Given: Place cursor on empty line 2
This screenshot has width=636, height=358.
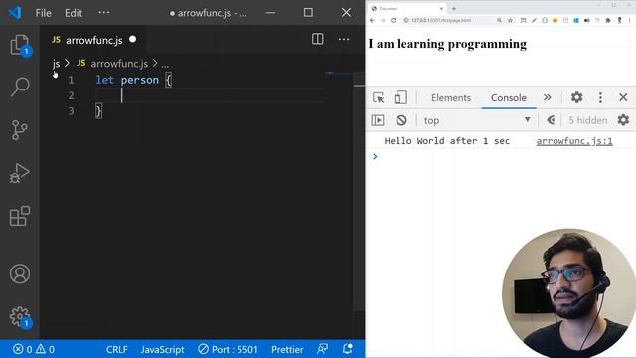Looking at the screenshot, I should (x=209, y=95).
